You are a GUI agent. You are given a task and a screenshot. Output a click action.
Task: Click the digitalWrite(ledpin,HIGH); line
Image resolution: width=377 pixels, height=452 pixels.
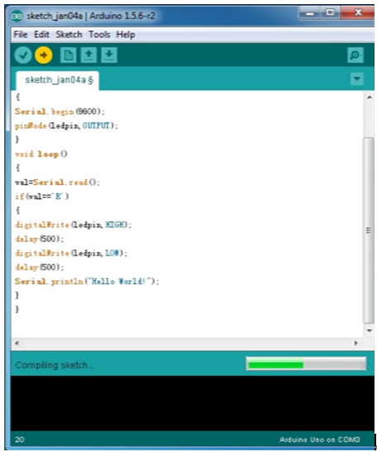pyautogui.click(x=73, y=225)
